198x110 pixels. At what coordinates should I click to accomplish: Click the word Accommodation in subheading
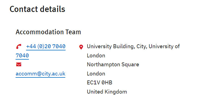point(40,32)
